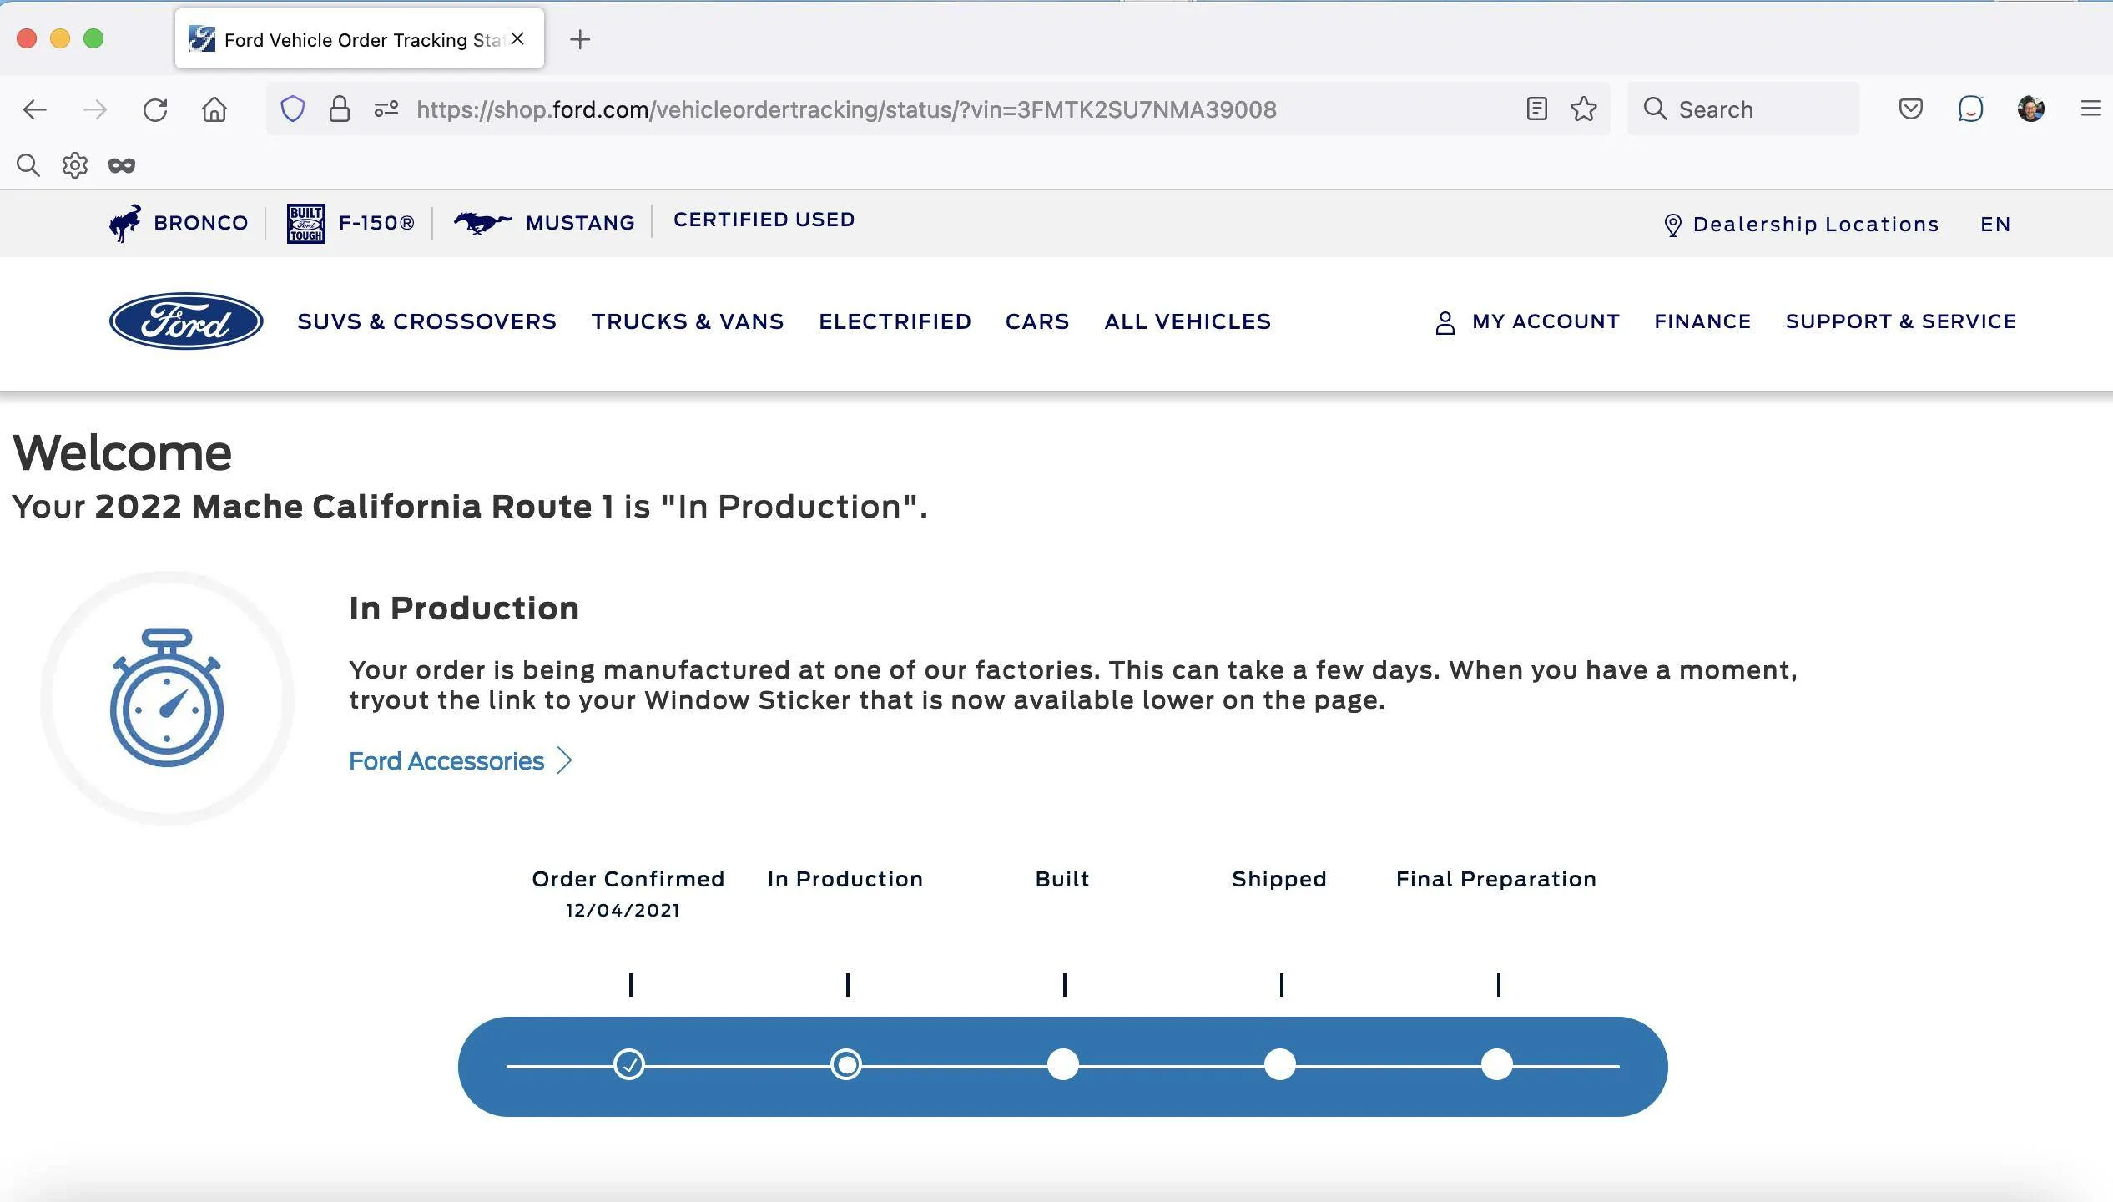
Task: Click the Ford oval logo
Action: click(x=186, y=321)
